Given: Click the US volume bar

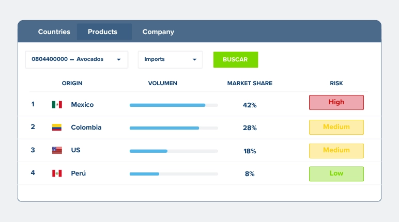Looking at the screenshot, I should pyautogui.click(x=174, y=151).
